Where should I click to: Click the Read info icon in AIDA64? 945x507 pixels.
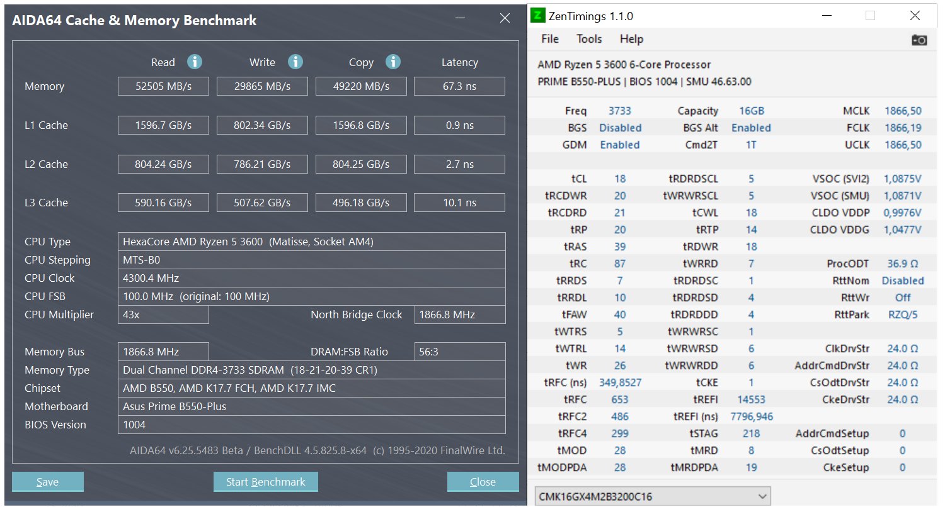coord(195,62)
